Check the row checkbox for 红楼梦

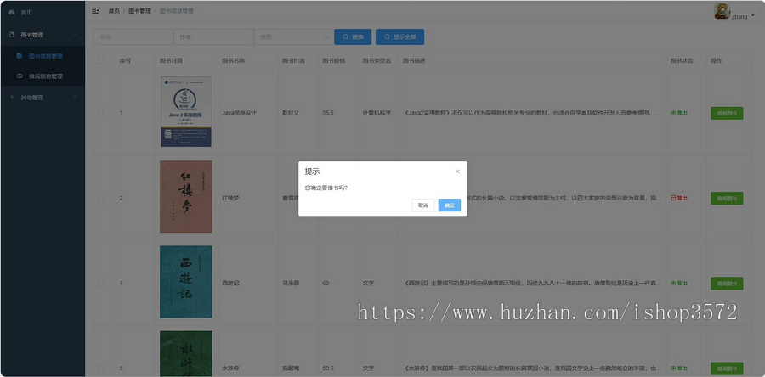pyautogui.click(x=100, y=198)
